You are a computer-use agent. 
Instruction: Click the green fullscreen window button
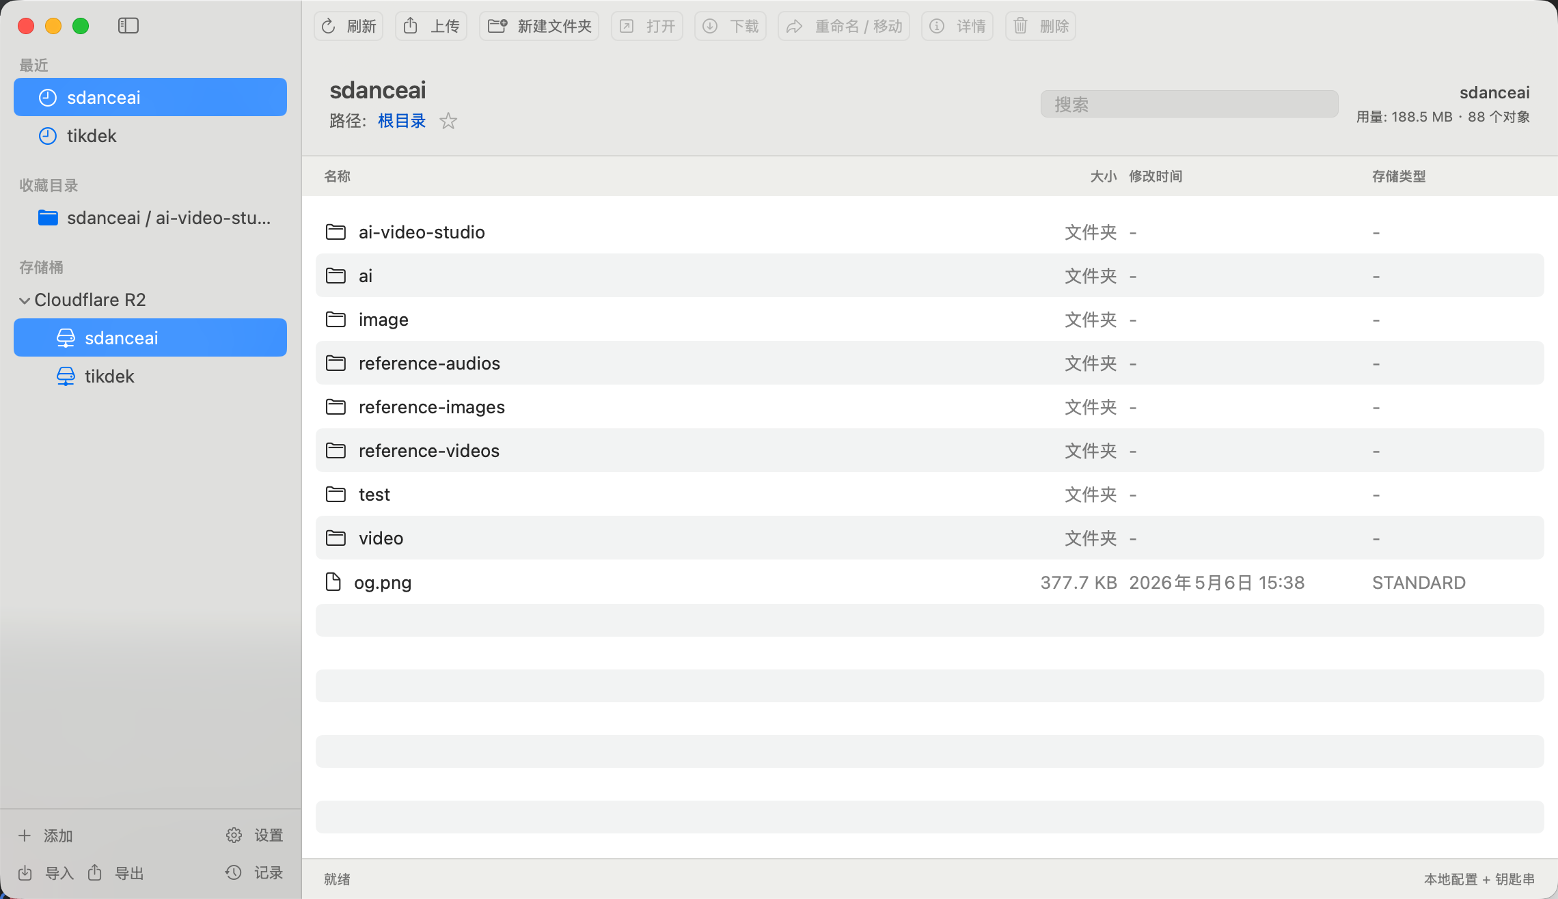pyautogui.click(x=81, y=26)
